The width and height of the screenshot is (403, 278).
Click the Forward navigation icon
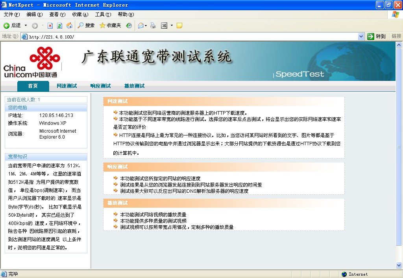tap(35, 26)
